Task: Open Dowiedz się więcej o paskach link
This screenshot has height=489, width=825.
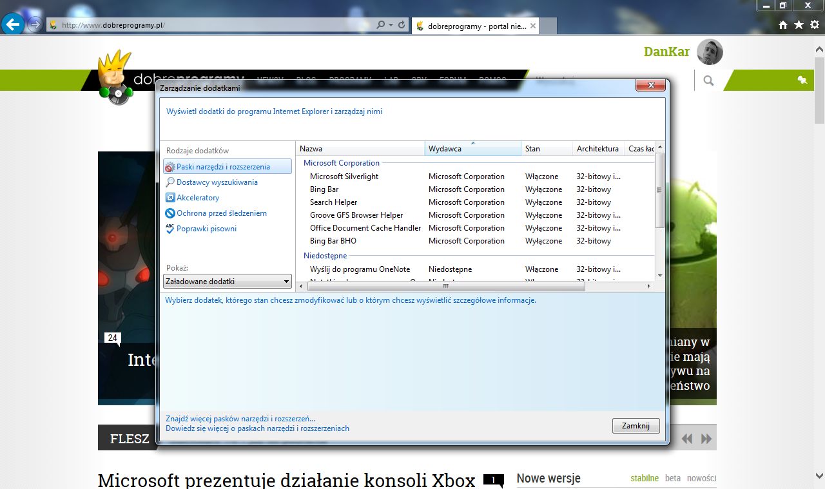Action: (x=257, y=428)
